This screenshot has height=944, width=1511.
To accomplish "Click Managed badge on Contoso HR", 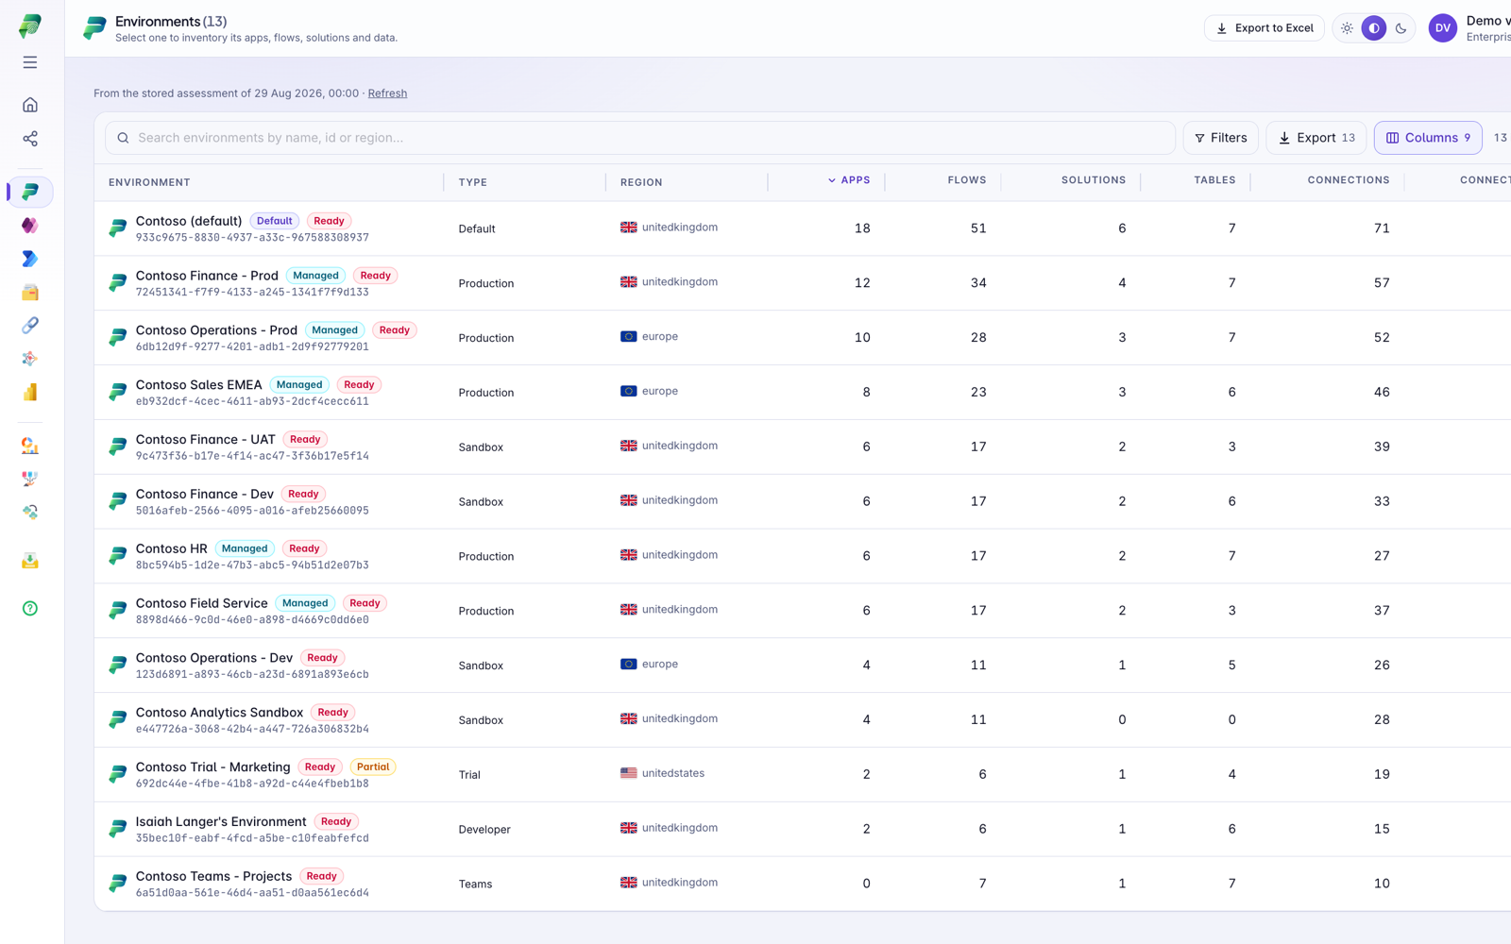I will (x=245, y=549).
